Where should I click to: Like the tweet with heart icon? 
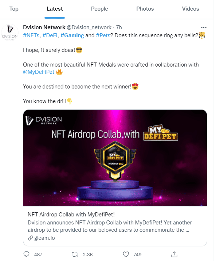(126, 254)
